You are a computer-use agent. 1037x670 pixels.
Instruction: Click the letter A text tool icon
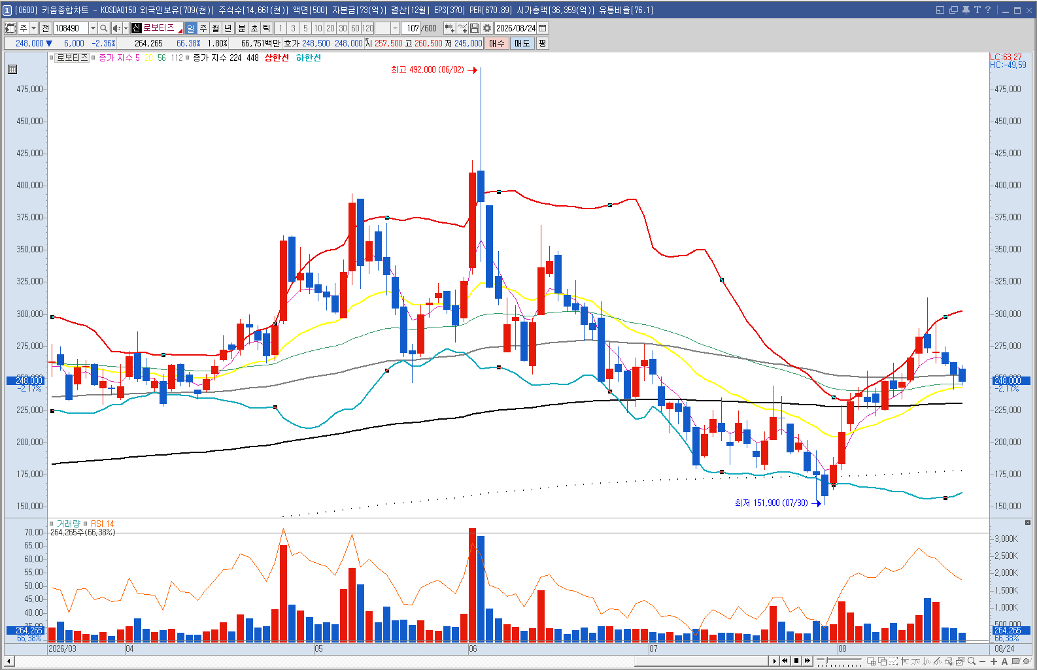coord(1005,661)
